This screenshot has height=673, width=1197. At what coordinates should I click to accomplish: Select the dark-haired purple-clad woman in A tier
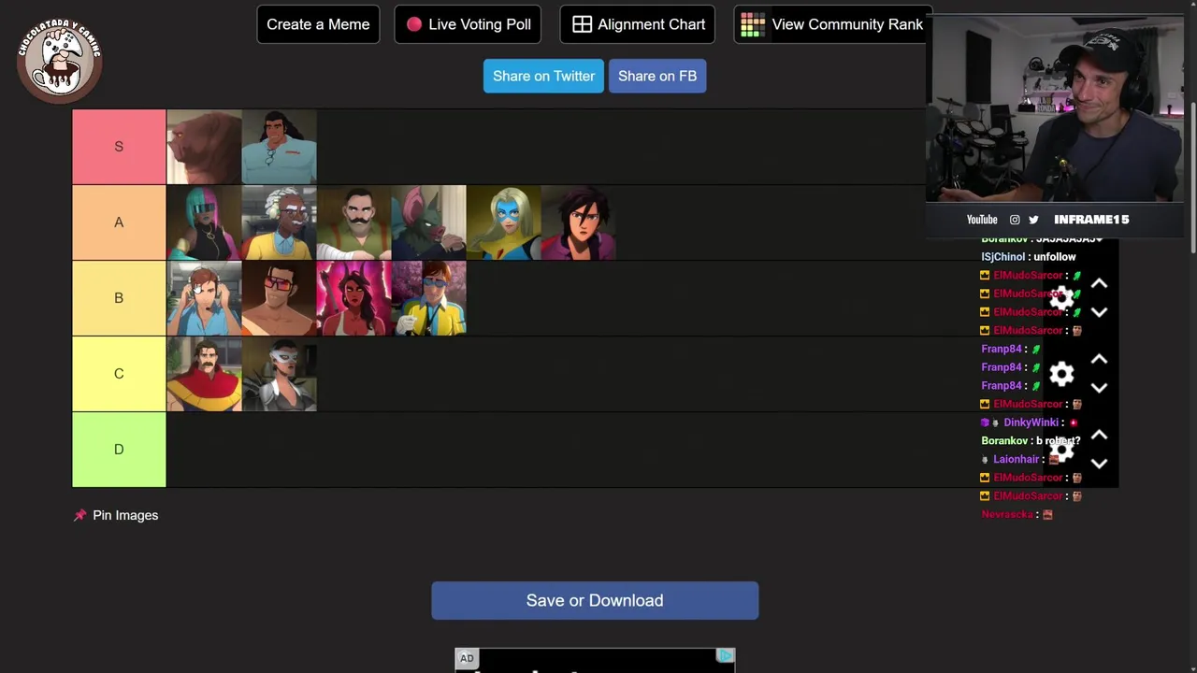[578, 222]
